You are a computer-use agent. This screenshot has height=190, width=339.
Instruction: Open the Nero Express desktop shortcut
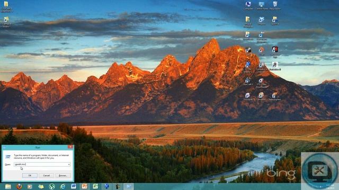tap(275, 97)
